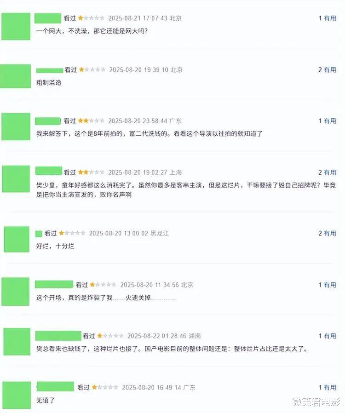Open avatar beside the 粗制滥造 comment
Image resolution: width=345 pixels, height=413 pixels.
pos(15,76)
